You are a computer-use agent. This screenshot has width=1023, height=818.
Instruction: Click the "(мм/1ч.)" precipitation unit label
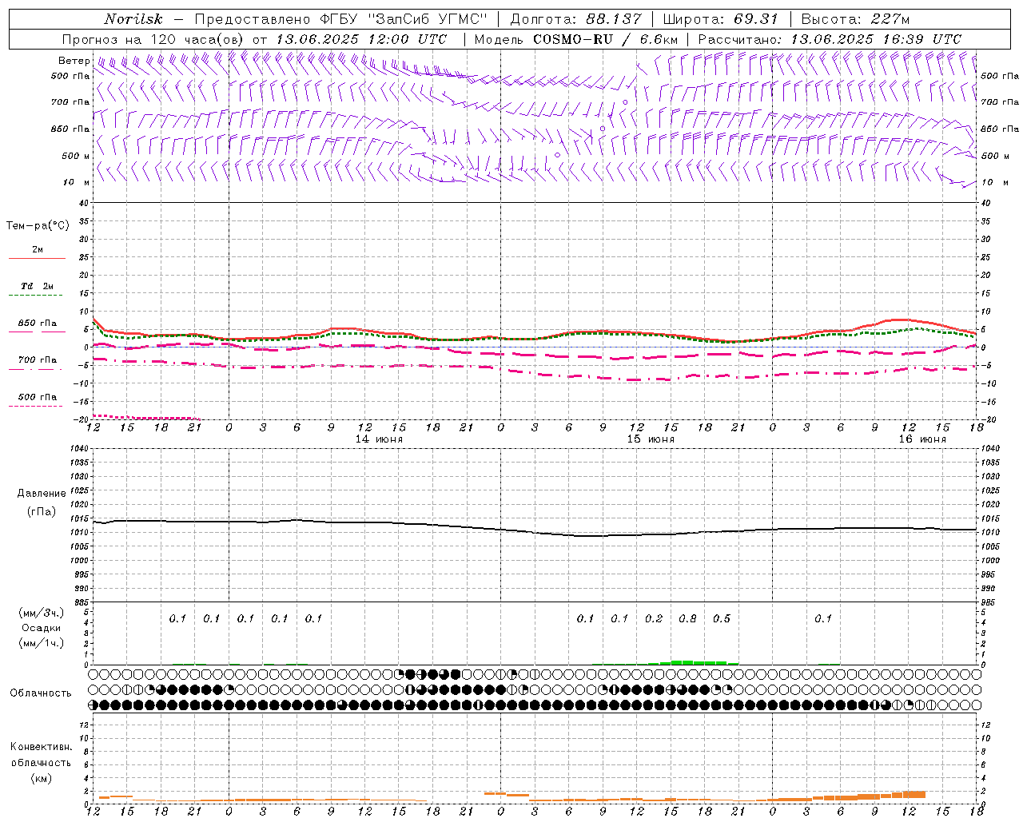(42, 643)
